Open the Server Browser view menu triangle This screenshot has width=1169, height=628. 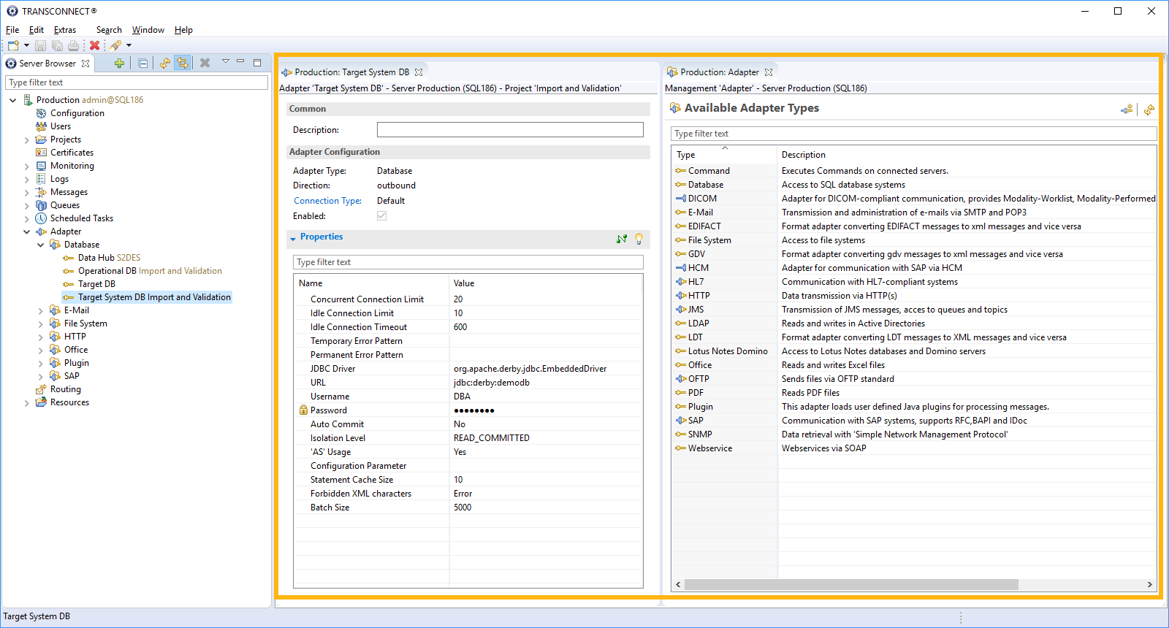(226, 62)
